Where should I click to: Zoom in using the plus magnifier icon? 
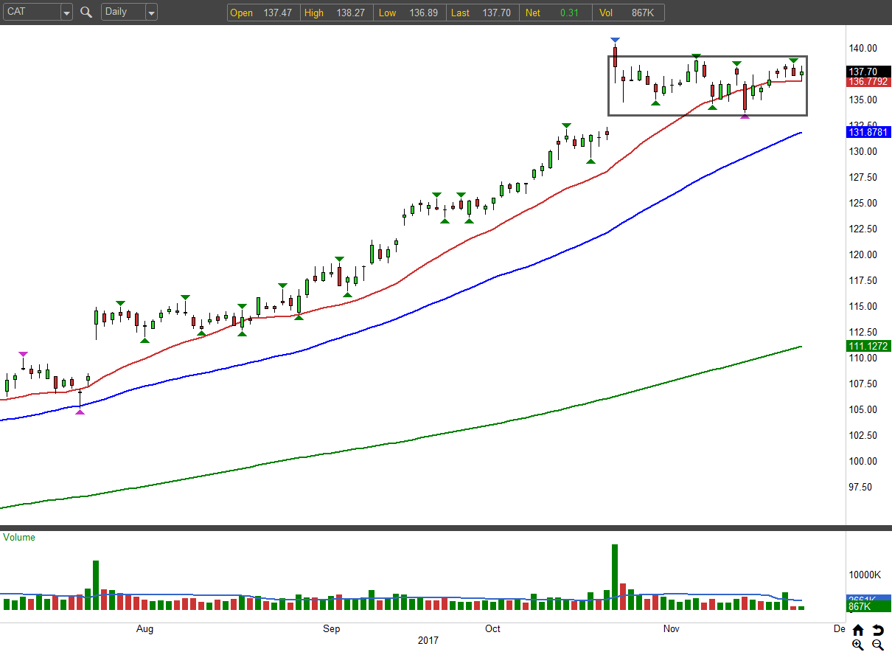point(858,645)
